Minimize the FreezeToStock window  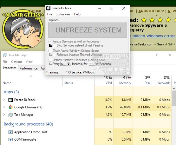click(100, 8)
